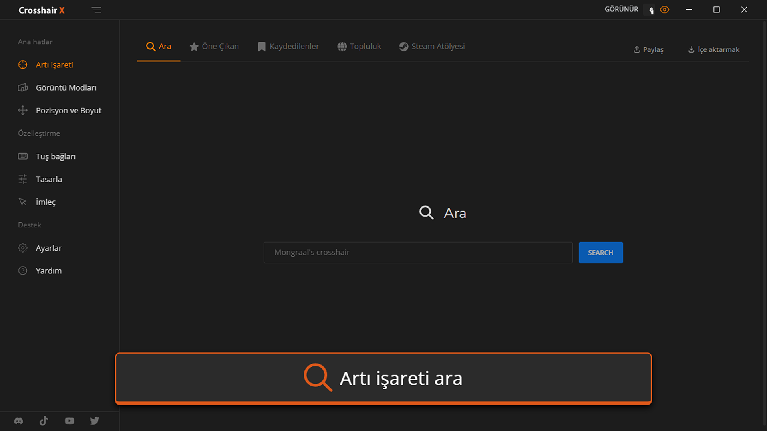The image size is (767, 431).
Task: Minimize the Crosshair X window
Action: (689, 10)
